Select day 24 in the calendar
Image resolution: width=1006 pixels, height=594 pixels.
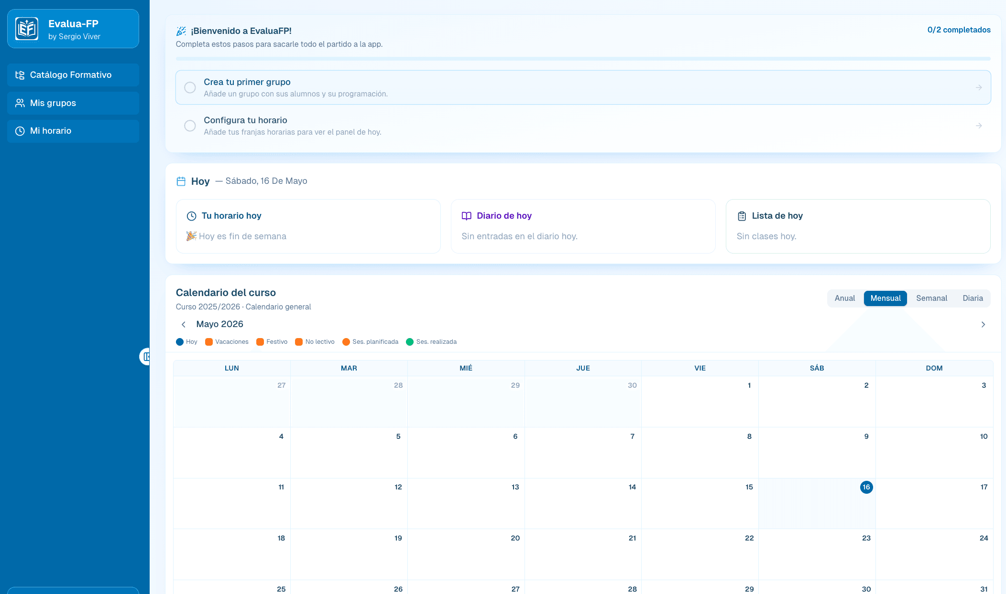pyautogui.click(x=934, y=554)
